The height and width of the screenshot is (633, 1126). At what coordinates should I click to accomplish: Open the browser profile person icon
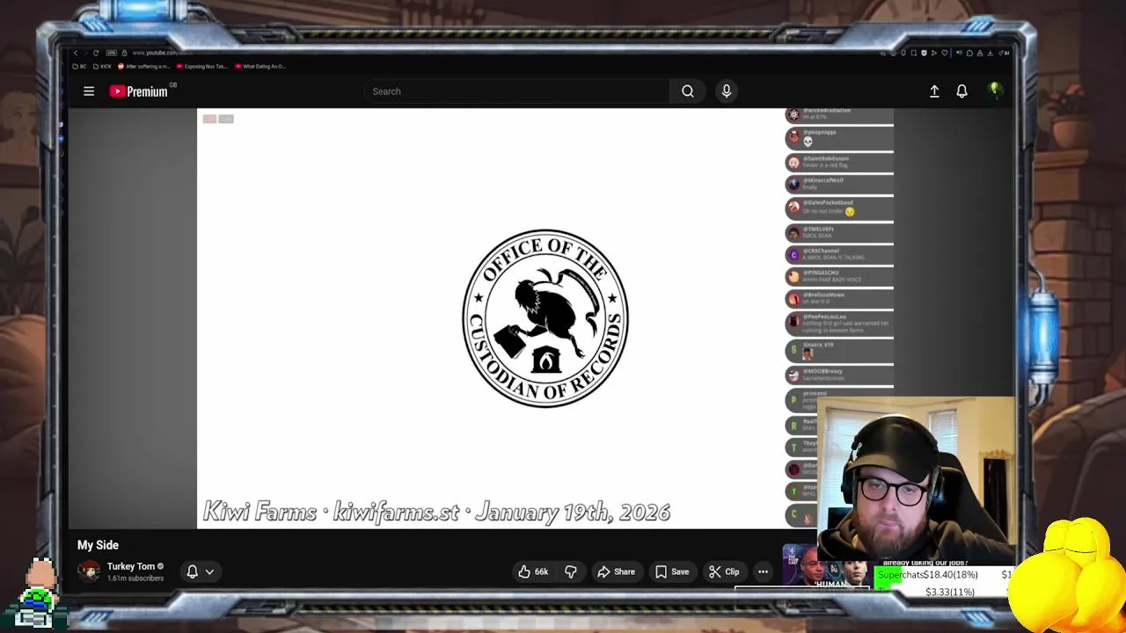[x=980, y=53]
